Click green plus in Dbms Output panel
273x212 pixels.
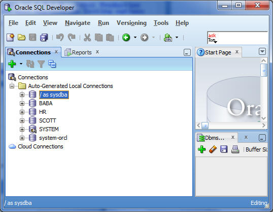pyautogui.click(x=202, y=149)
